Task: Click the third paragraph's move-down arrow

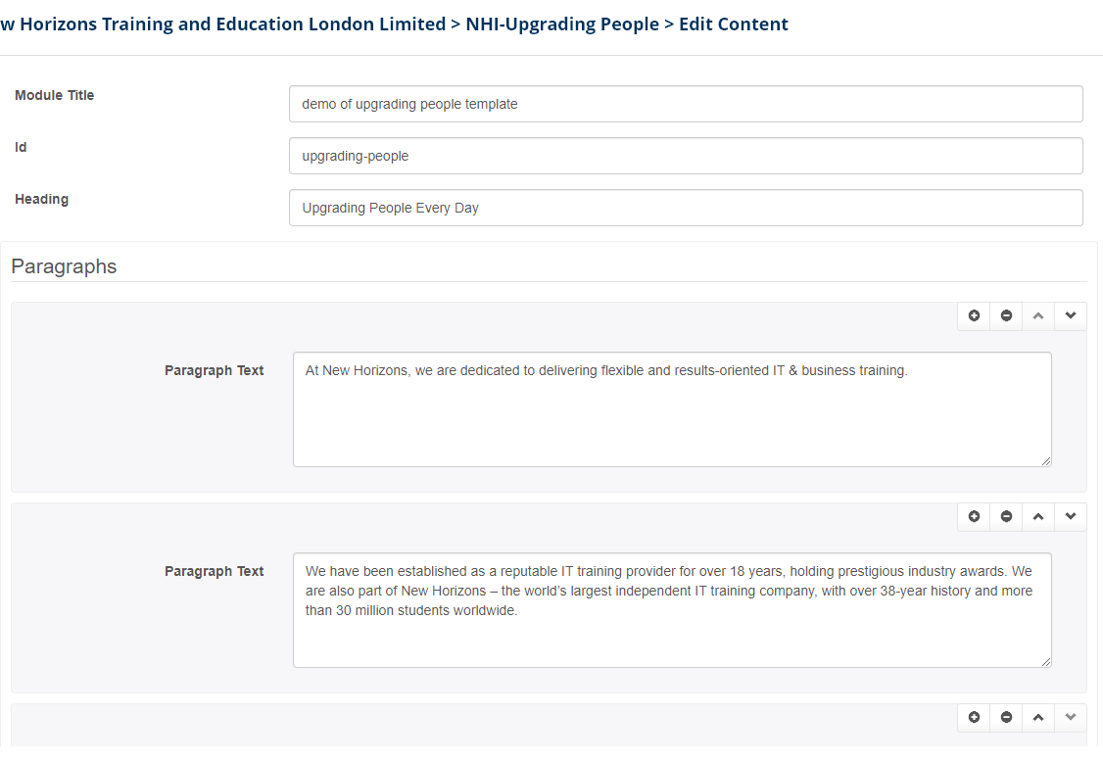Action: coord(1071,717)
